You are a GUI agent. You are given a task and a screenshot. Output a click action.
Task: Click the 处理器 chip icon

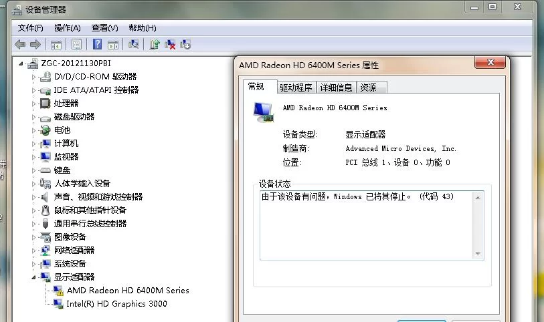coord(45,103)
